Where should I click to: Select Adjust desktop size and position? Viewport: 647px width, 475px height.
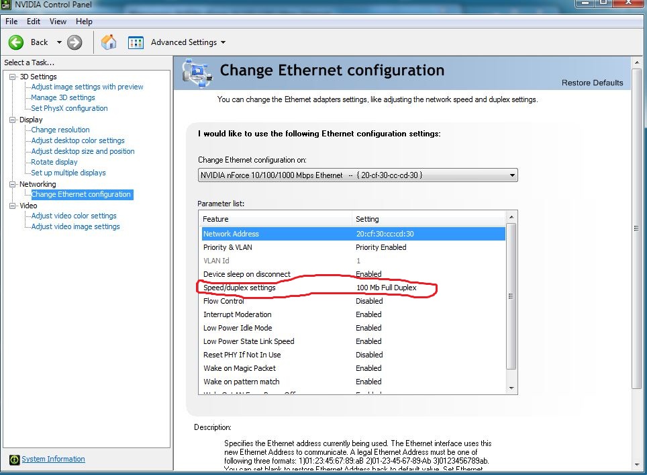point(83,151)
